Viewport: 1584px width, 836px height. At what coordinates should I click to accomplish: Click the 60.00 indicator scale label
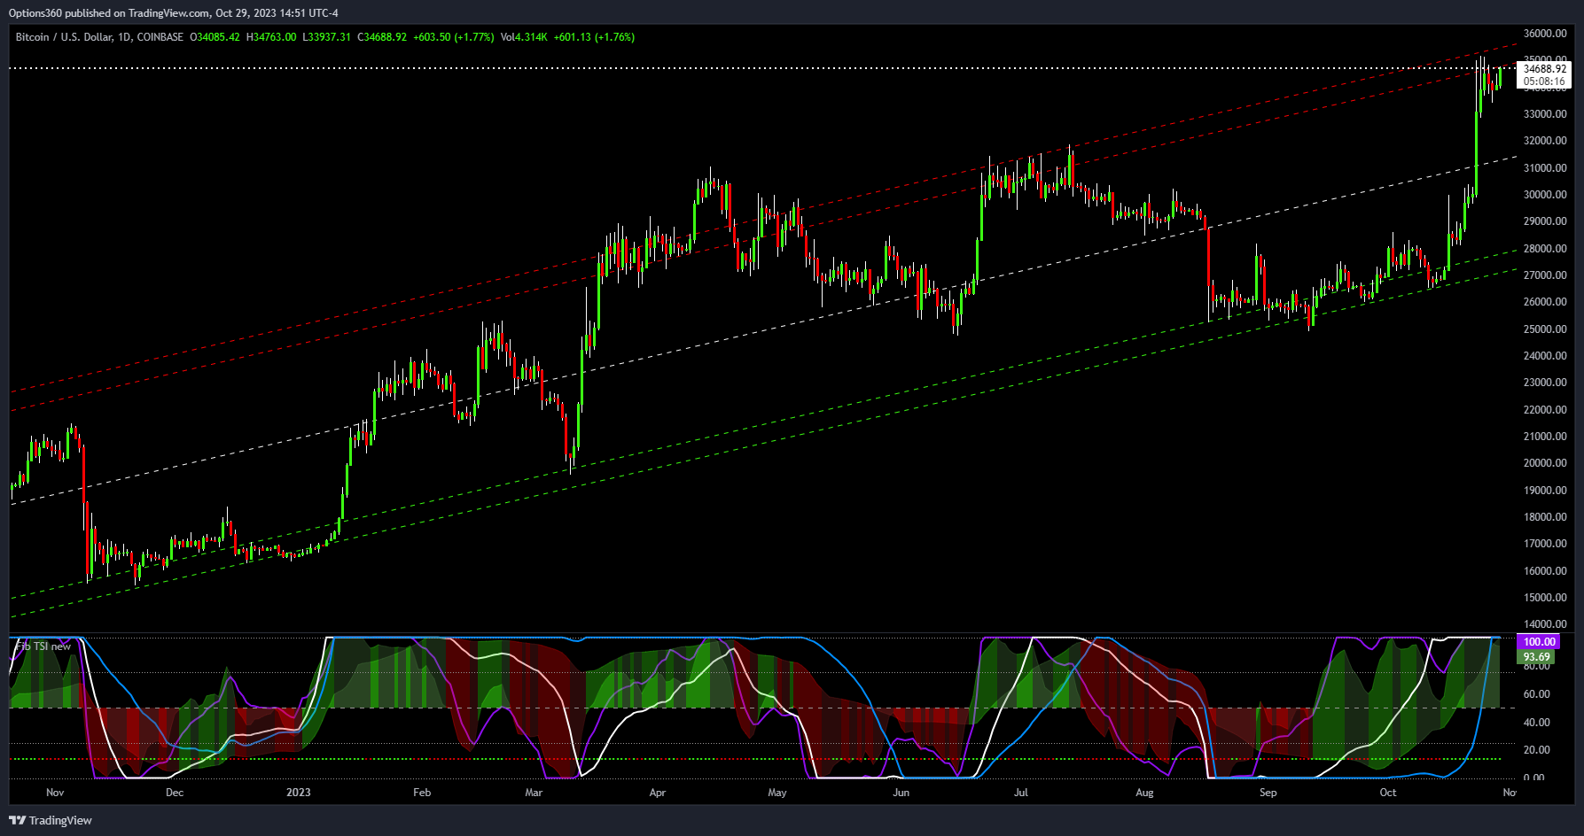point(1536,694)
